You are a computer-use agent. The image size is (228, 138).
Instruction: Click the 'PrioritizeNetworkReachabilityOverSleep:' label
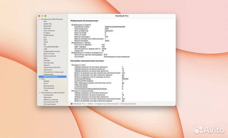pos(91,89)
